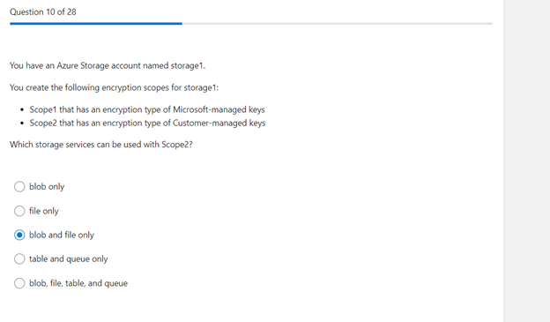Click the "You have an Azure Storage account" sentence
The image size is (550, 322).
(108, 65)
